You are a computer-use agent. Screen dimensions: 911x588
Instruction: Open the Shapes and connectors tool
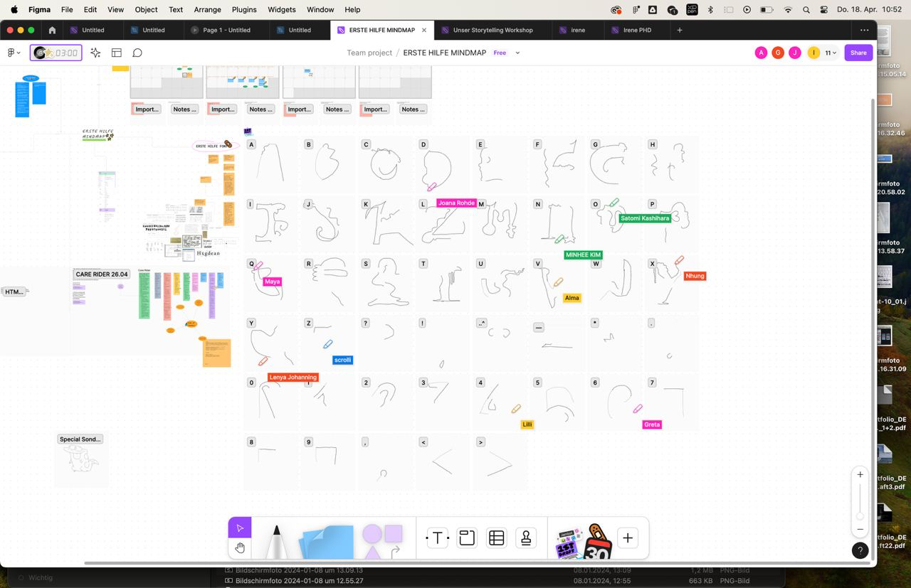pyautogui.click(x=383, y=541)
